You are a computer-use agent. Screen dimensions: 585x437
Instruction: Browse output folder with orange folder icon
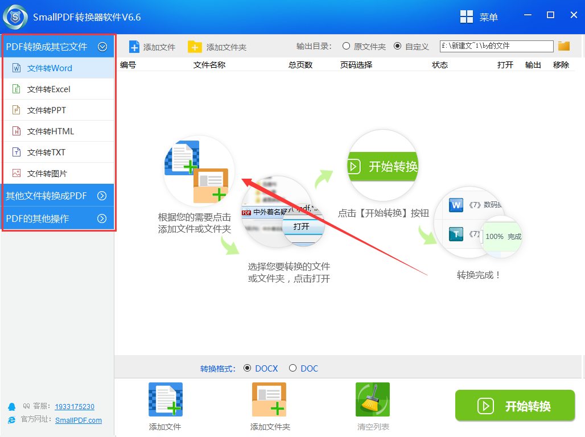(x=564, y=46)
